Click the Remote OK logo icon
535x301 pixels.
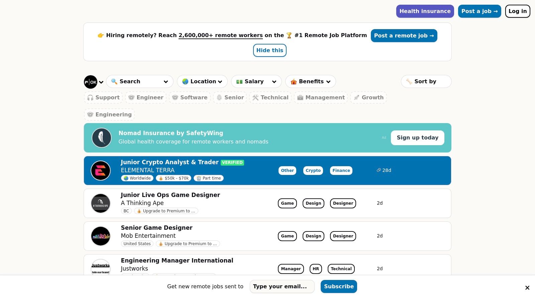90,82
